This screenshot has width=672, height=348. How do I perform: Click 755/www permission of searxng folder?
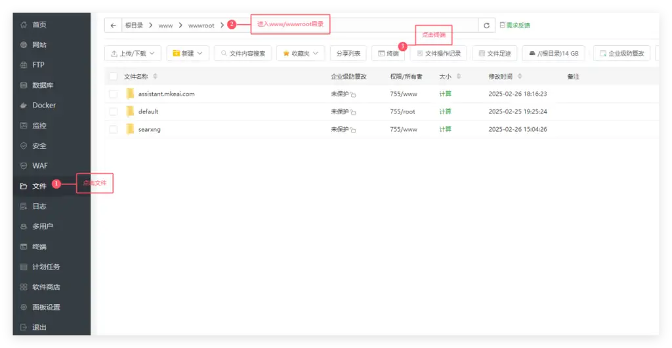(404, 129)
